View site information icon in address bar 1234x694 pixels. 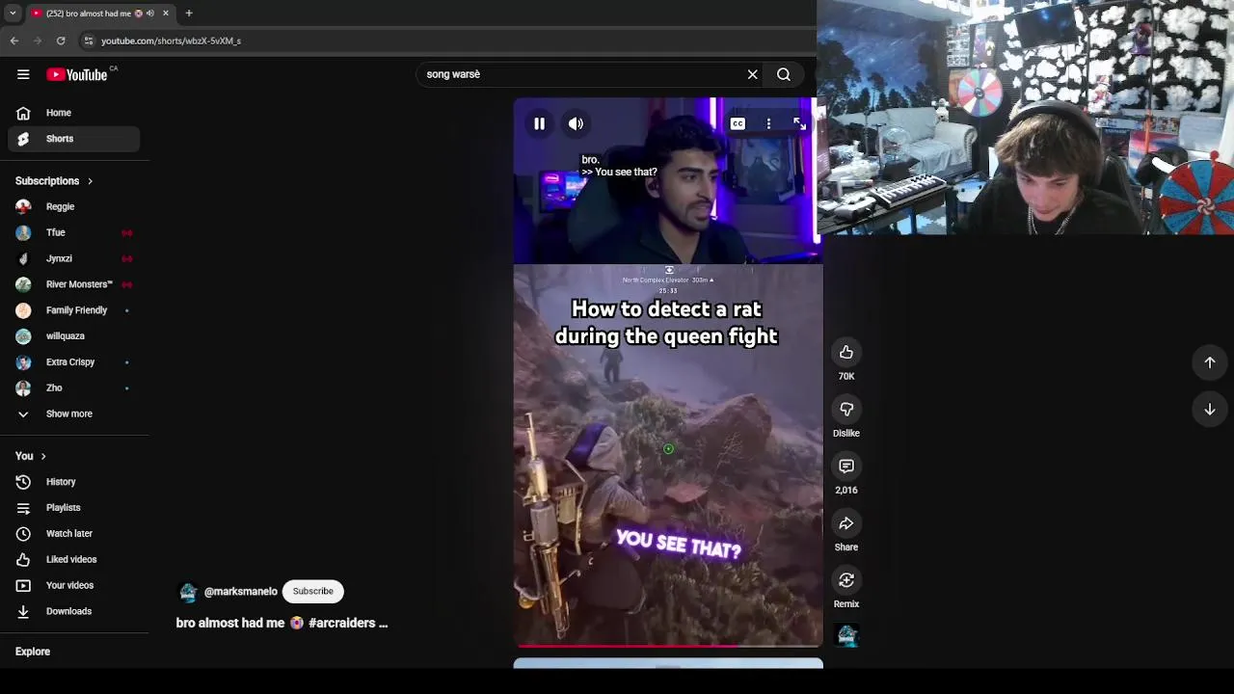coord(88,40)
